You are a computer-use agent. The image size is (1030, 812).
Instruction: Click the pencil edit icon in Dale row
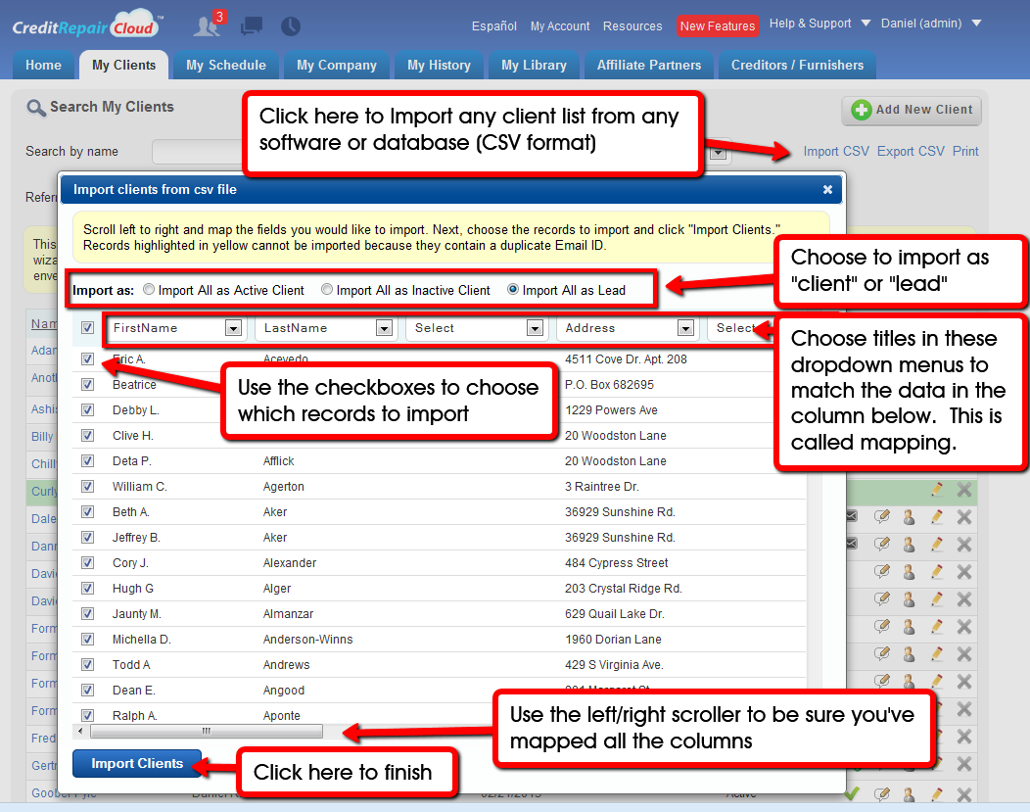click(x=937, y=517)
